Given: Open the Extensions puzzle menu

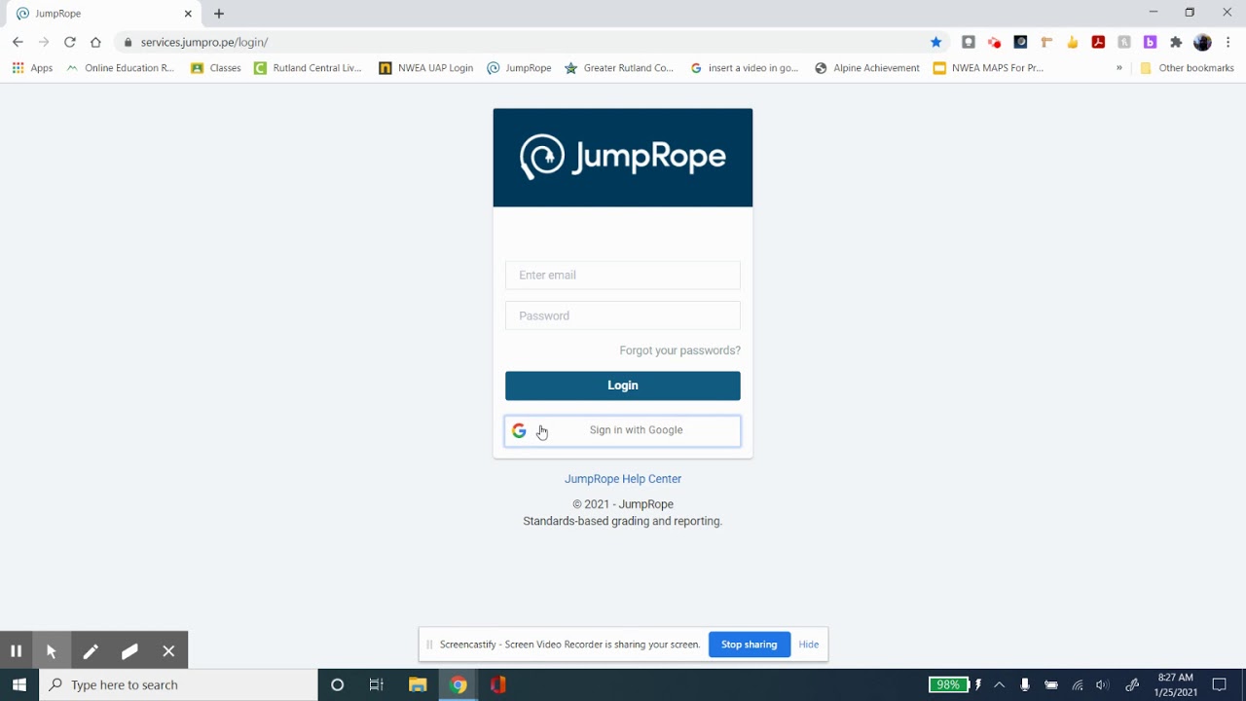Looking at the screenshot, I should (1176, 42).
